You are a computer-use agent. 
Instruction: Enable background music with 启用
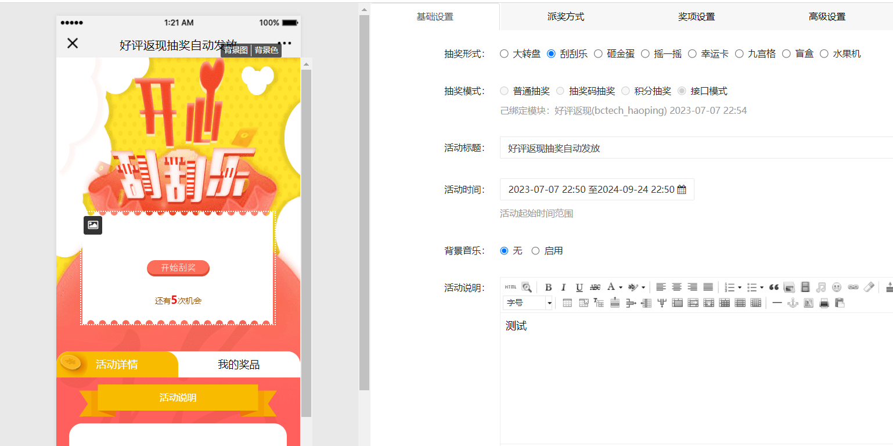pyautogui.click(x=535, y=251)
